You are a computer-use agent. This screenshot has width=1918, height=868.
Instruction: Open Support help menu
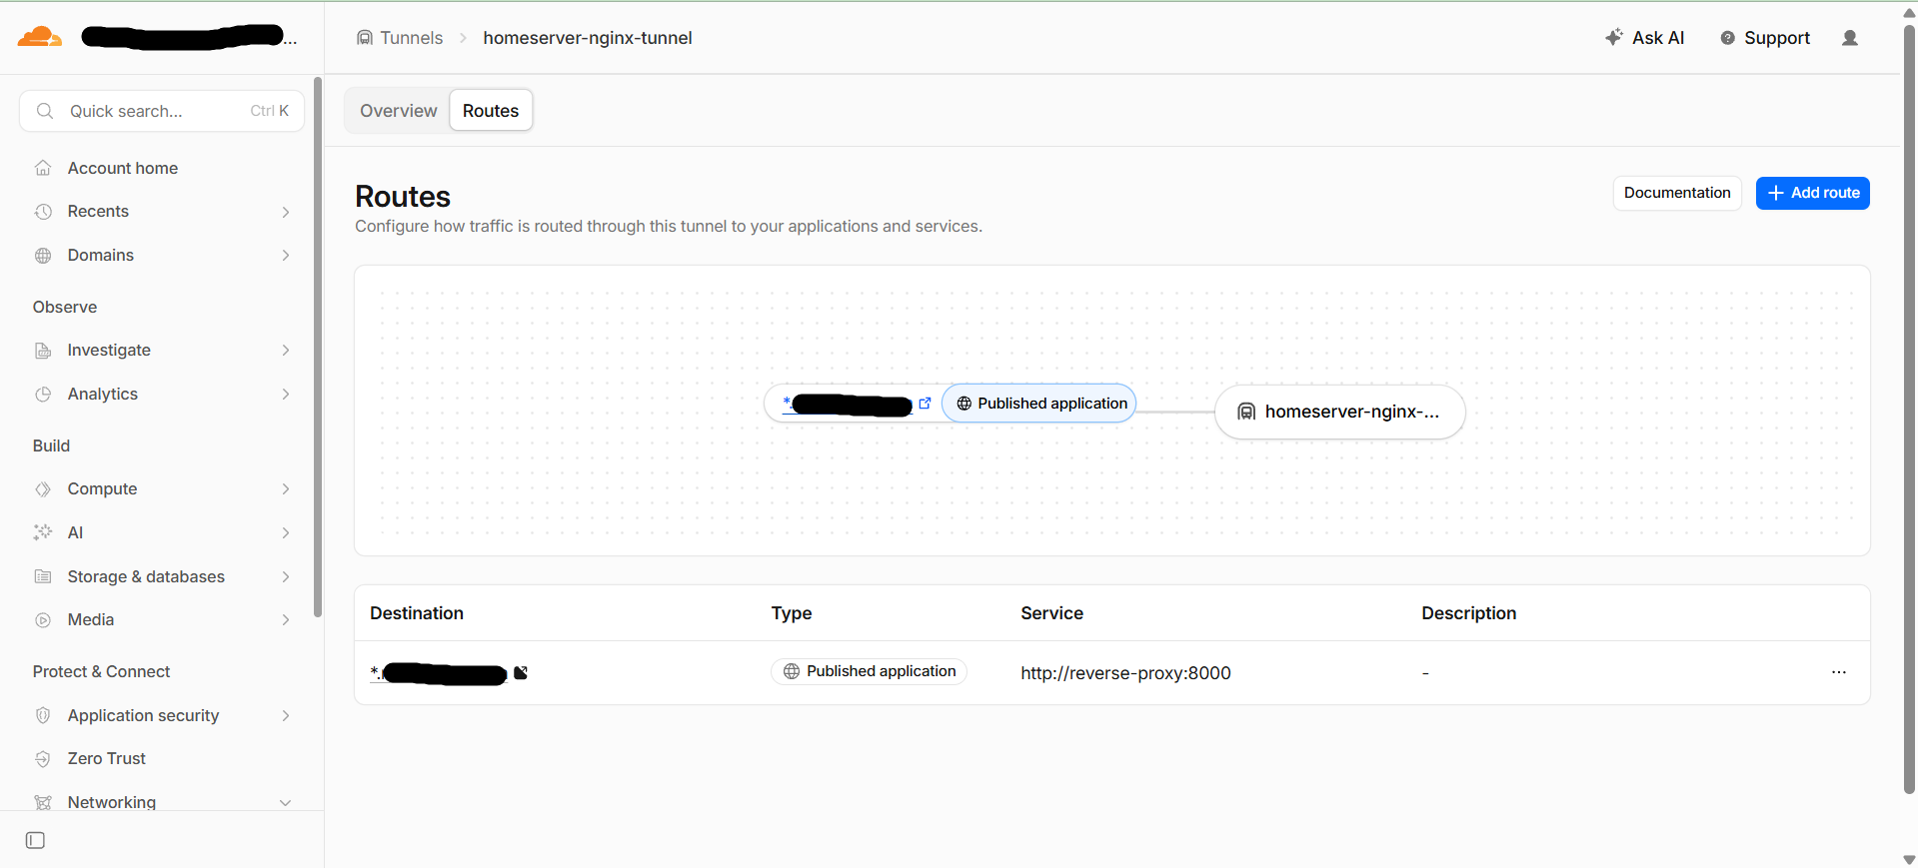coord(1765,38)
